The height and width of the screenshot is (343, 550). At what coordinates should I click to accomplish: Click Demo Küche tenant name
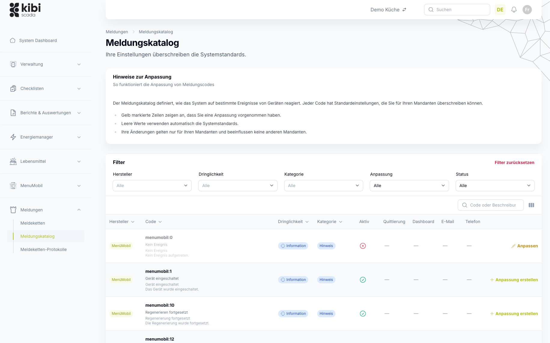coord(385,10)
